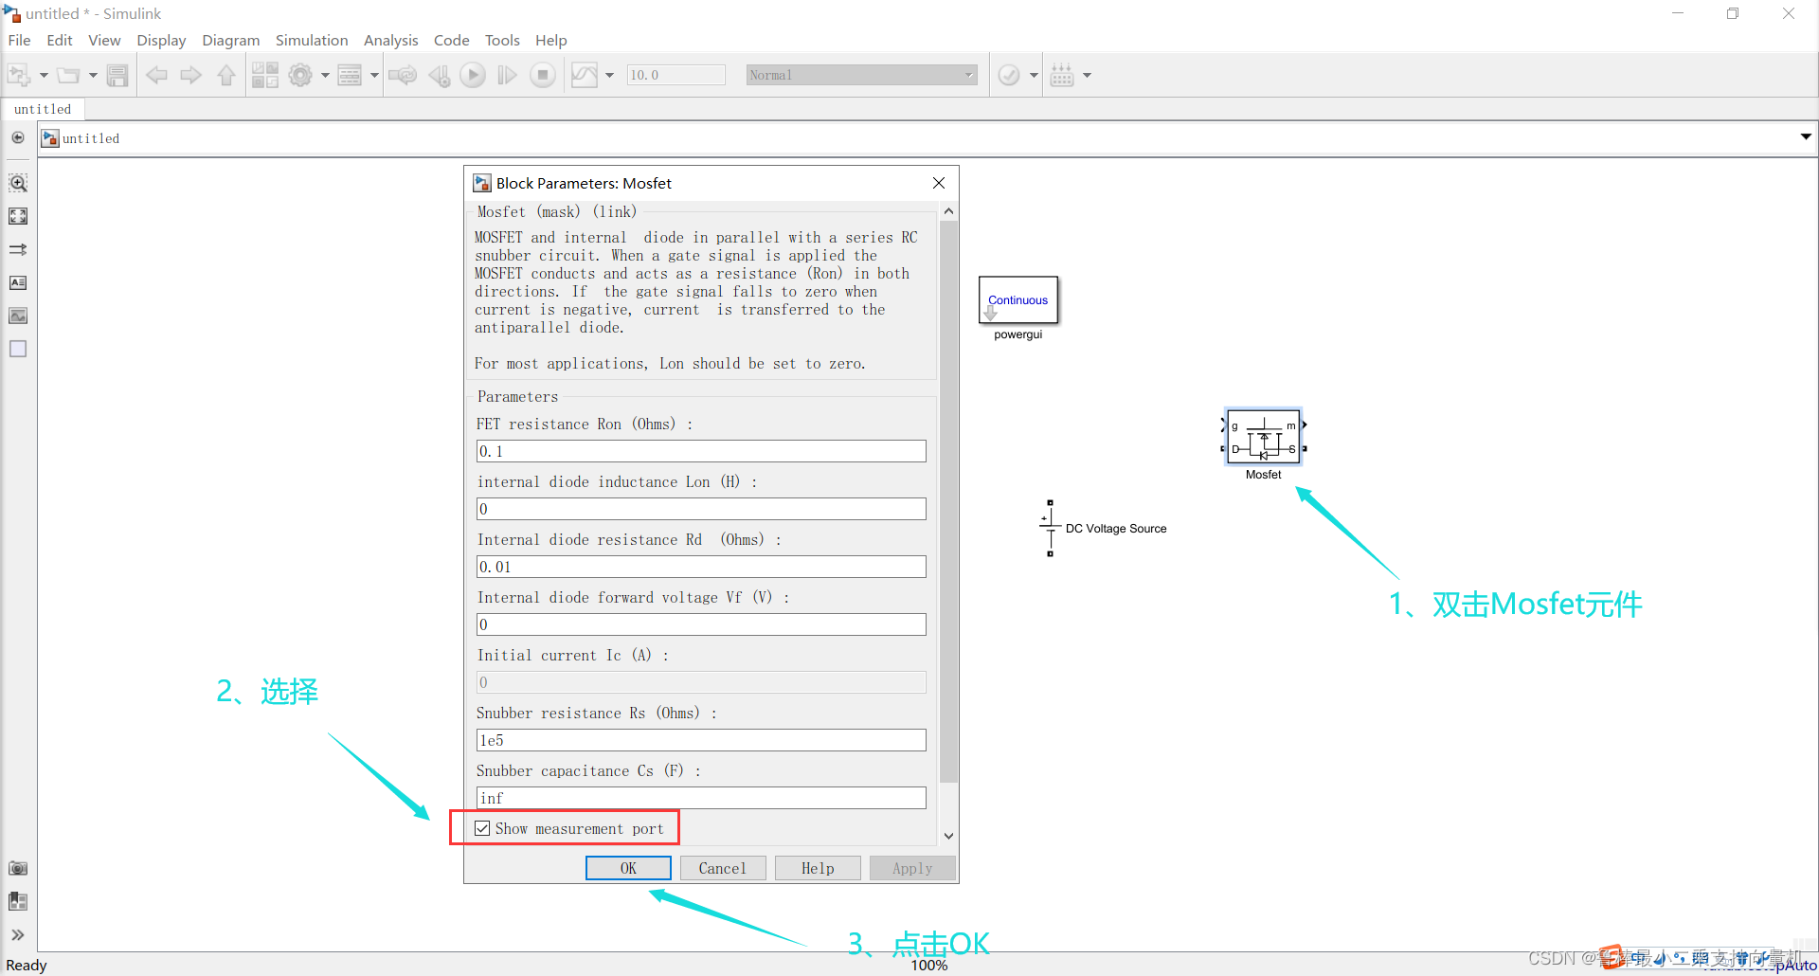Save the model with the floppy icon
Image resolution: width=1819 pixels, height=976 pixels.
(x=117, y=75)
